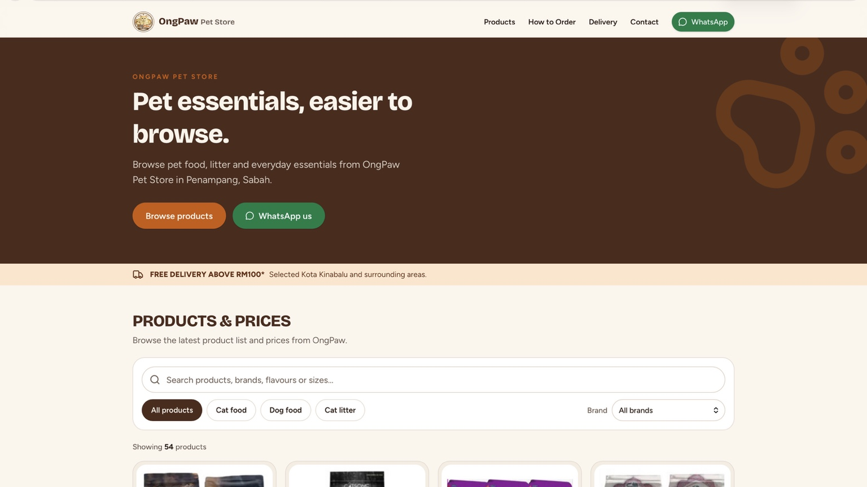Go to How to Order page
Screen dimensions: 867x487
[552, 22]
